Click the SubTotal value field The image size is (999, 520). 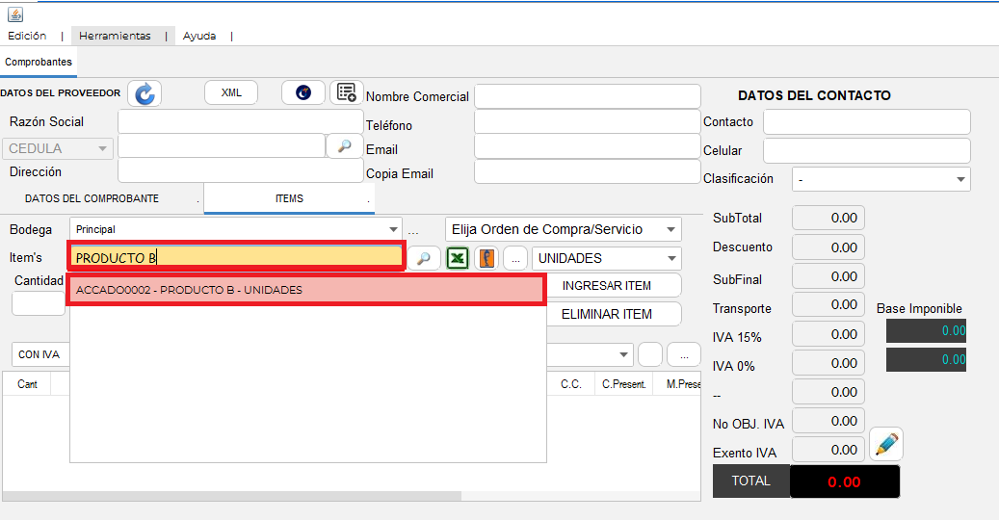tap(828, 218)
